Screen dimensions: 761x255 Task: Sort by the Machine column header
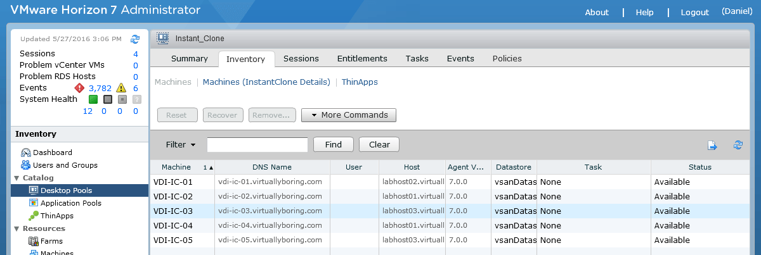tap(183, 167)
